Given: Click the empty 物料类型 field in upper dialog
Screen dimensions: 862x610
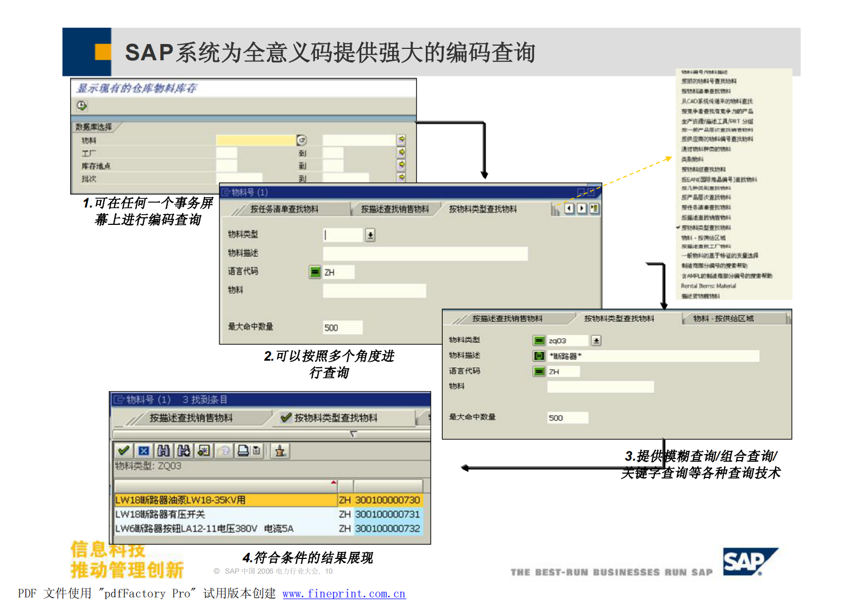Looking at the screenshot, I should (342, 235).
